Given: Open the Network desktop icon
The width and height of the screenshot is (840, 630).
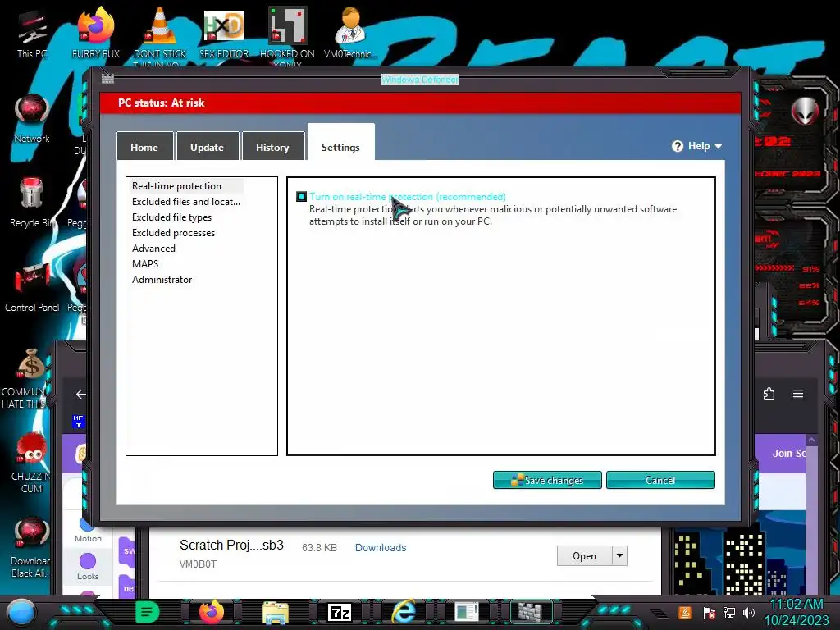Looking at the screenshot, I should click(32, 118).
